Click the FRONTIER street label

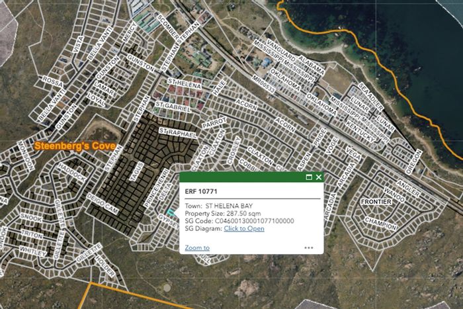(377, 201)
